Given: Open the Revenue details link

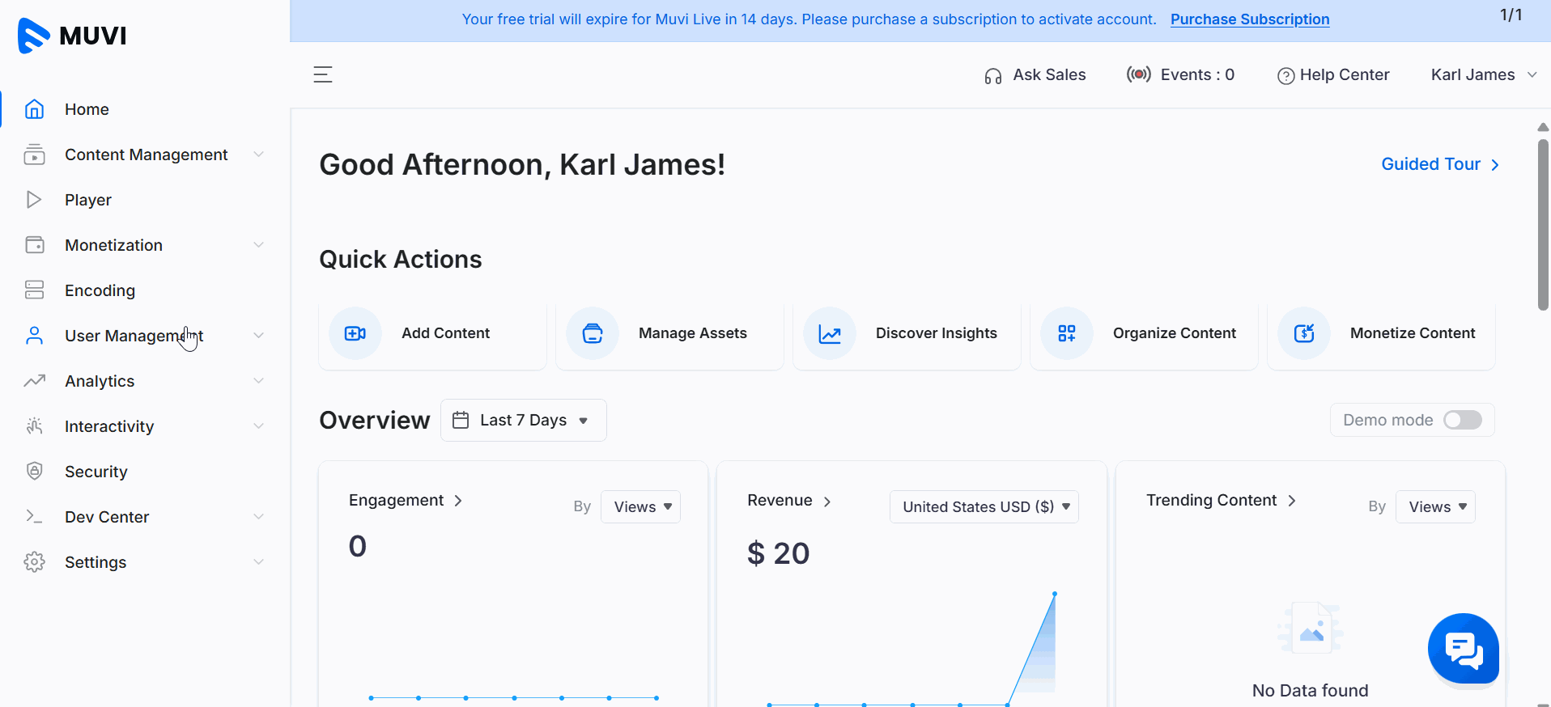Looking at the screenshot, I should [789, 501].
